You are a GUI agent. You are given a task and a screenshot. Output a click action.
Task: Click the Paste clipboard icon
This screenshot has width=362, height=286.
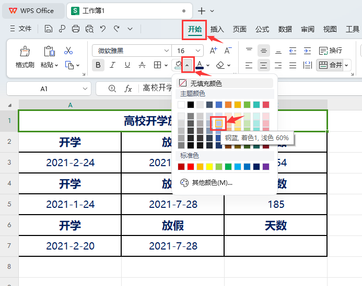pos(49,51)
